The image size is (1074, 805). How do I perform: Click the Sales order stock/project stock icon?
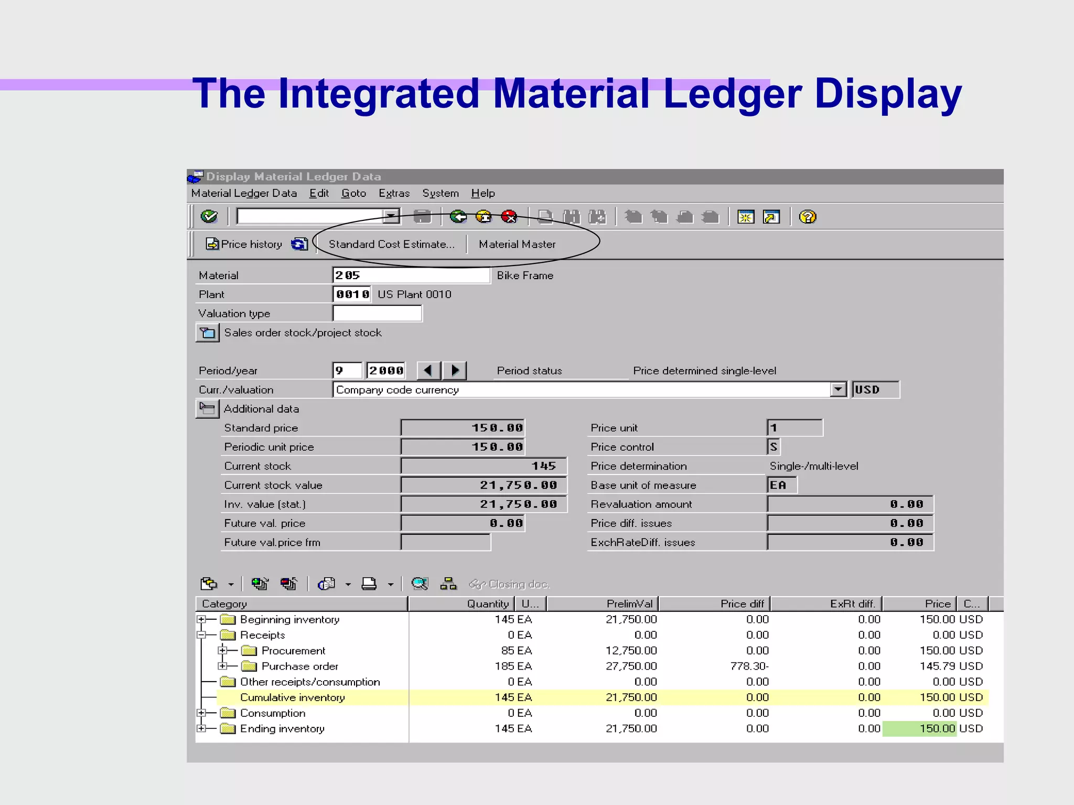[x=207, y=333]
